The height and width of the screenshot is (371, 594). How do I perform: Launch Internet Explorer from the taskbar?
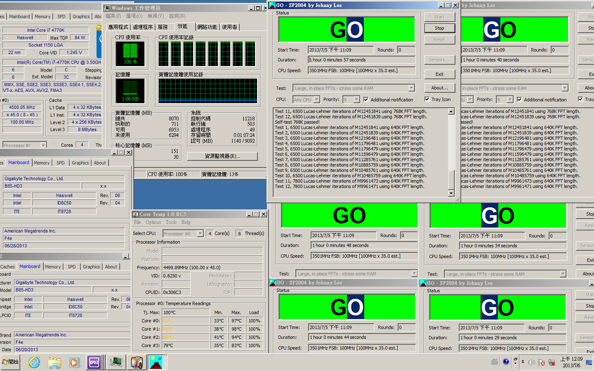click(x=34, y=362)
